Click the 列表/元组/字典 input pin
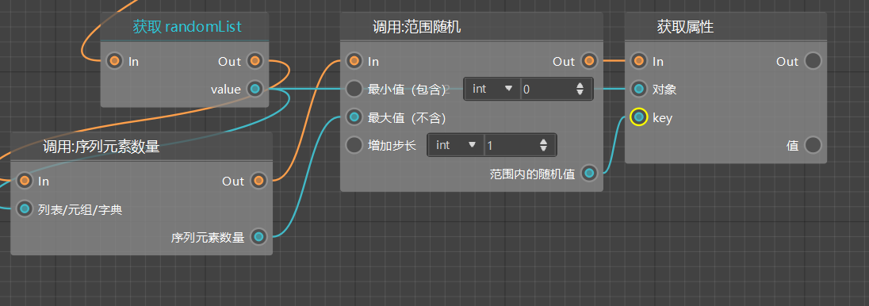This screenshot has height=306, width=869. (x=25, y=209)
